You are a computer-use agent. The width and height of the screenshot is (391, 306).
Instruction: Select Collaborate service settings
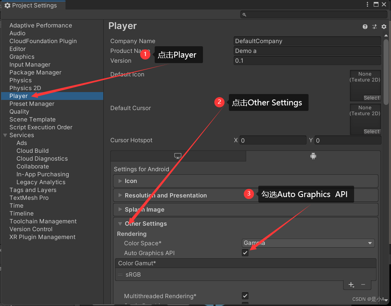point(33,167)
